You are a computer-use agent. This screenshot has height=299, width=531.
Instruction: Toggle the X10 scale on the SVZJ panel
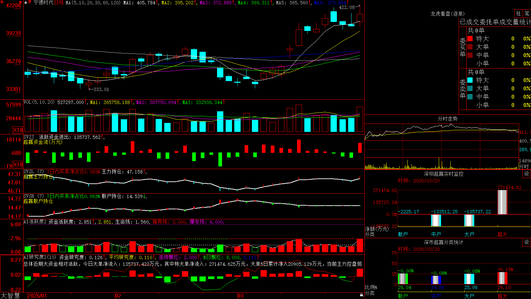[18, 164]
